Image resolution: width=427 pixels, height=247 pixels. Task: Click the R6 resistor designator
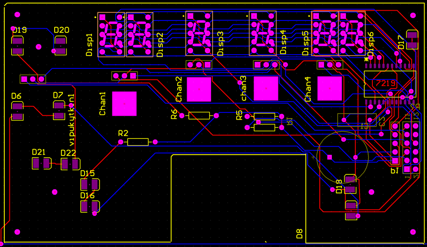[x=174, y=114]
